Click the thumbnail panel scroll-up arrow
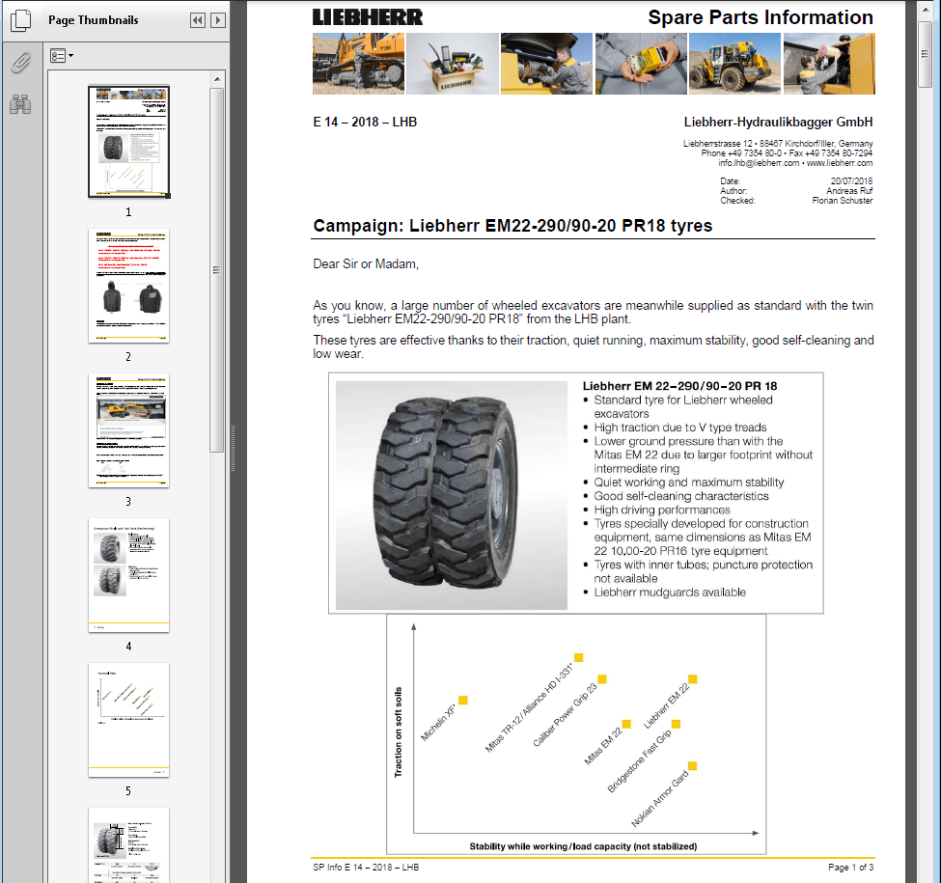This screenshot has width=941, height=883. coord(217,78)
